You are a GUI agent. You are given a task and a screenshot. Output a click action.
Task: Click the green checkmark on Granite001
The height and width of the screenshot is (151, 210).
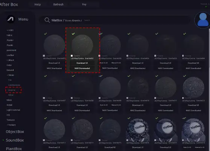(46, 34)
